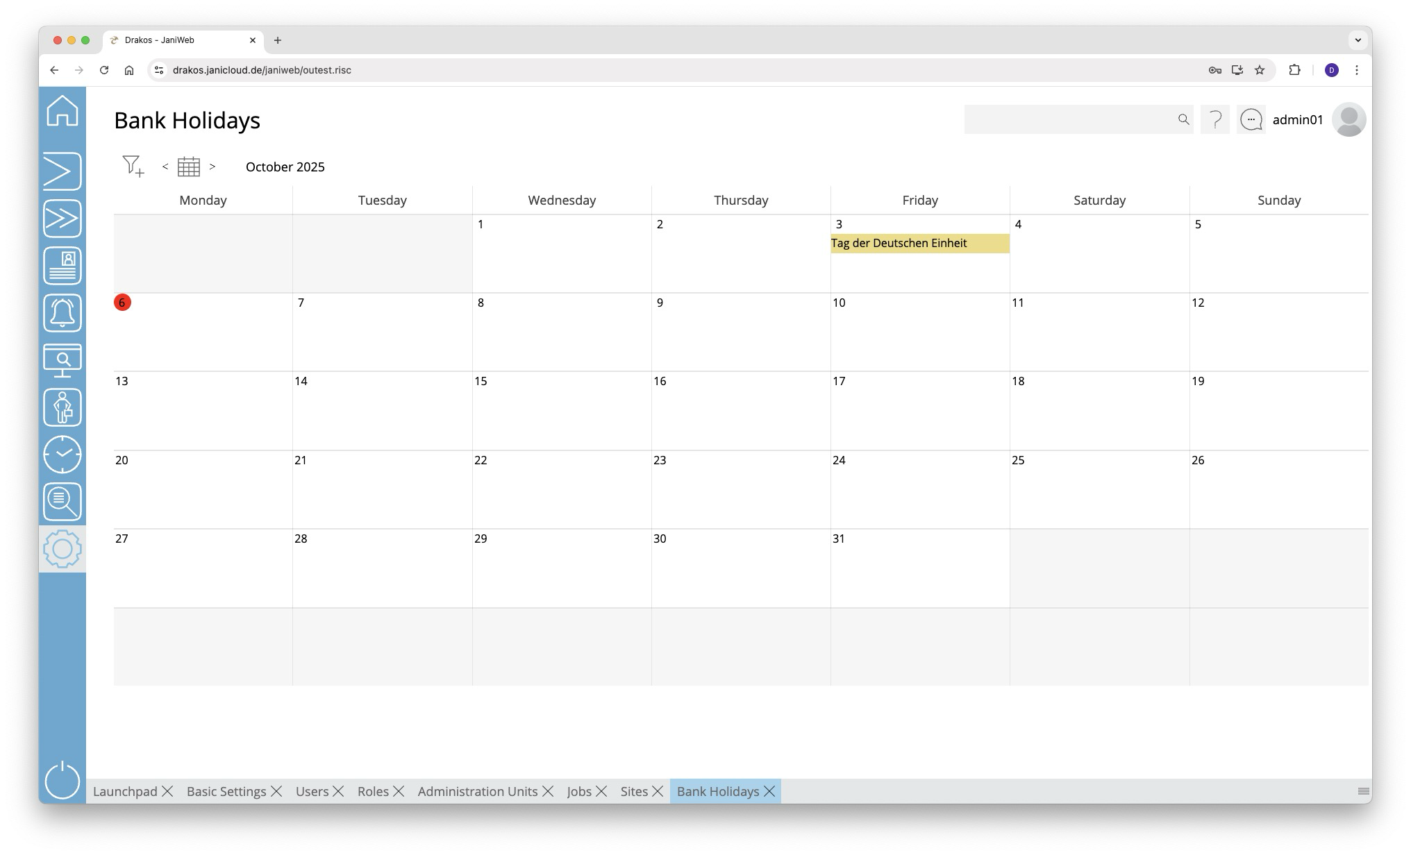Click the monitor search sidebar icon
1411x855 pixels.
click(62, 360)
